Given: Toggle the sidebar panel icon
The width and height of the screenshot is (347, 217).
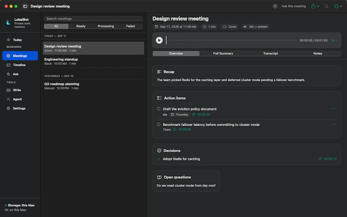Looking at the screenshot, I should [x=25, y=6].
